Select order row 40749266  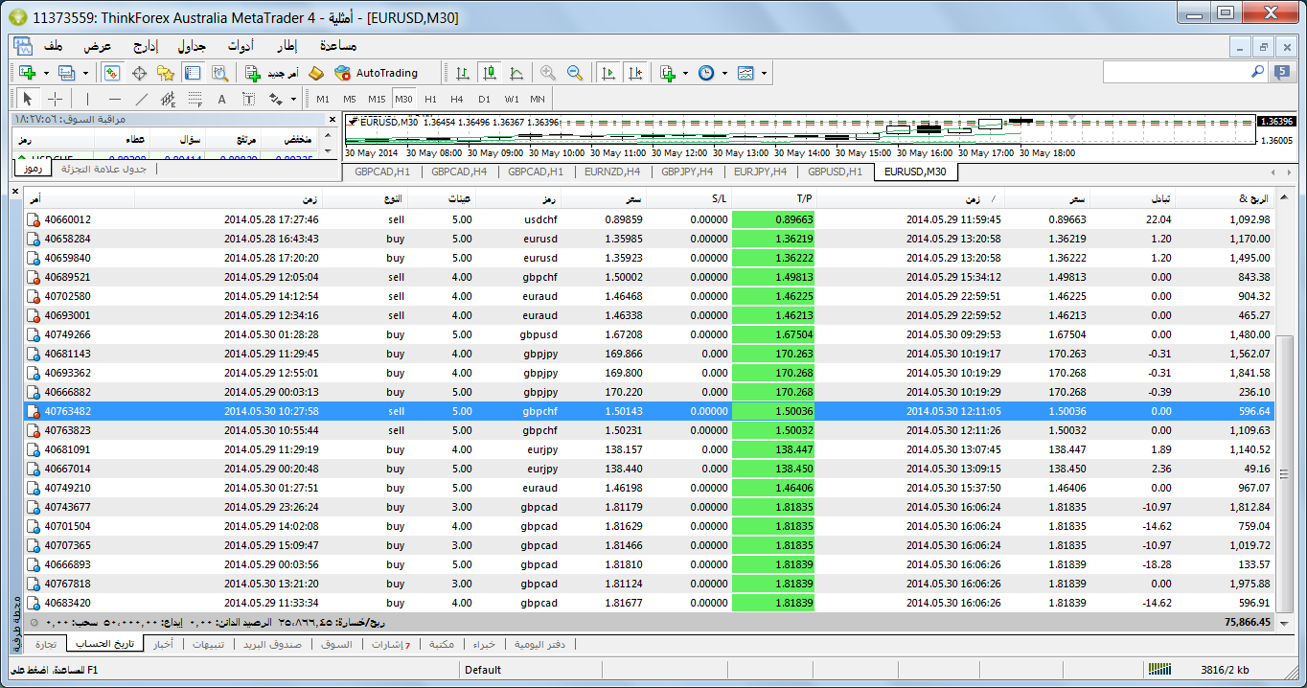tap(651, 334)
